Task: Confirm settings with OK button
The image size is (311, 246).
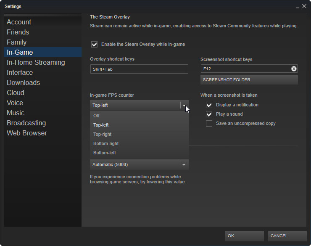Action: point(244,236)
